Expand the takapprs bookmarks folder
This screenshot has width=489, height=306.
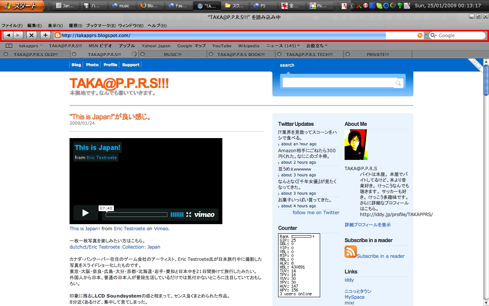point(31,46)
